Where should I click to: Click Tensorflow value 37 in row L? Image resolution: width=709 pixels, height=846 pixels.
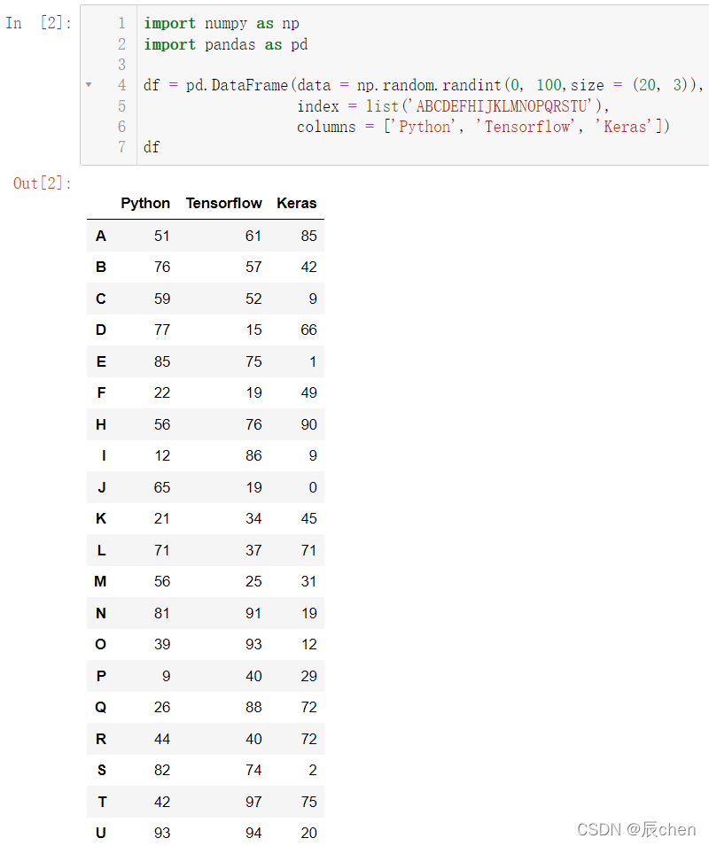(253, 550)
